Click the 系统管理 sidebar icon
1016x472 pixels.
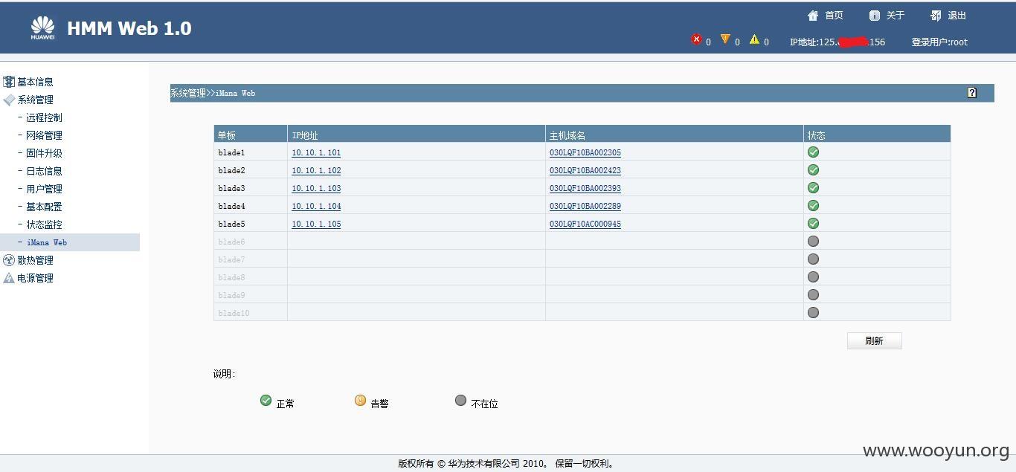pyautogui.click(x=9, y=100)
